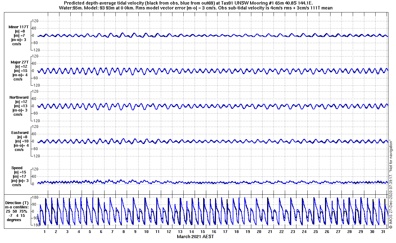This screenshot has width=396, height=243.
Task: Click day '24' on the date axis
Action: click(x=304, y=232)
